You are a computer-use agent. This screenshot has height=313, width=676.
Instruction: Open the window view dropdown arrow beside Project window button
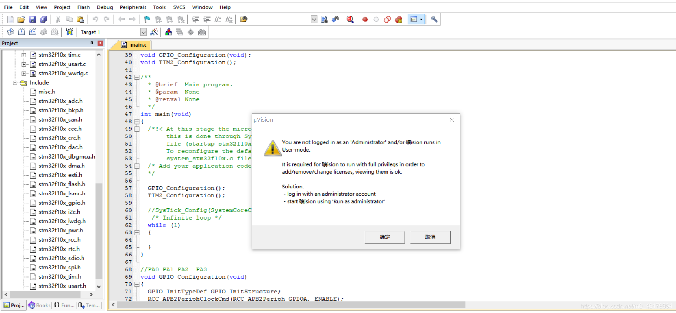click(421, 19)
